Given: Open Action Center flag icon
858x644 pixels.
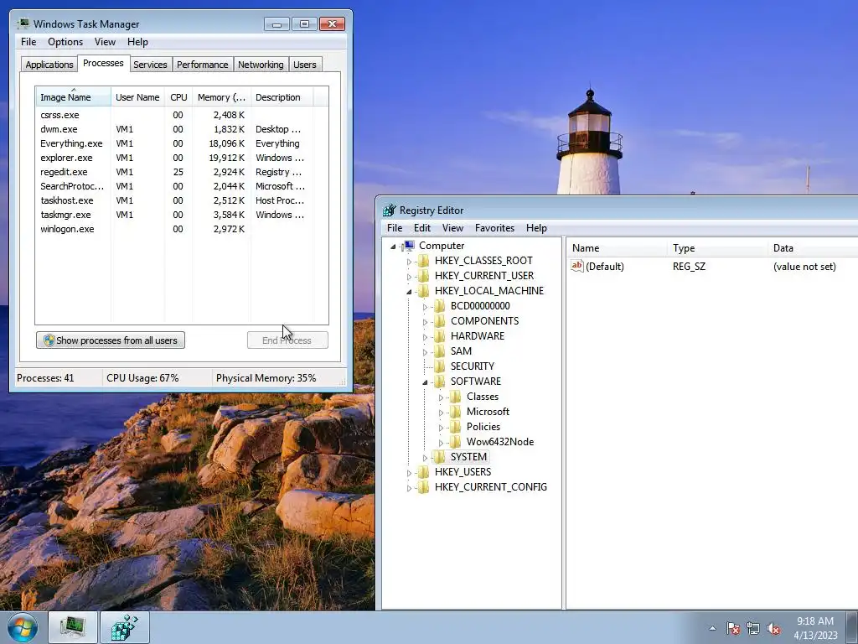Looking at the screenshot, I should (x=732, y=628).
